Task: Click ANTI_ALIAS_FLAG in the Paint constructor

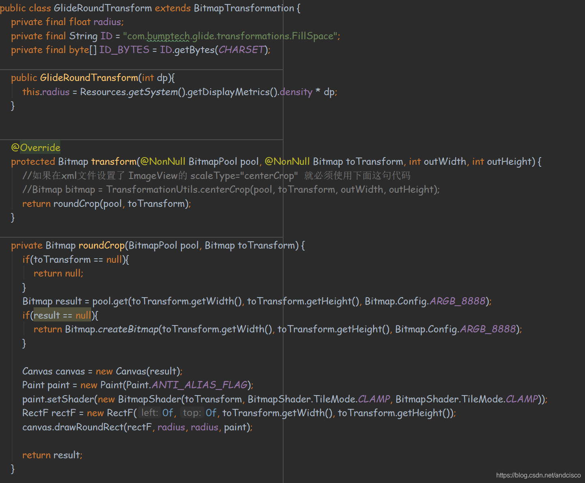Action: coord(200,385)
